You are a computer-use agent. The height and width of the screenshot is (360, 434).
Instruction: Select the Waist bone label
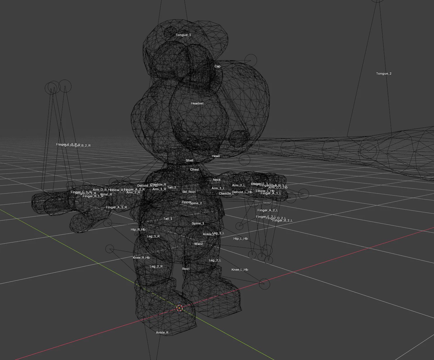click(x=198, y=244)
